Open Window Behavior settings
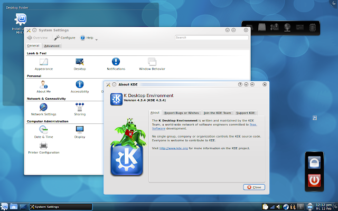The image size is (338, 211). 152,64
